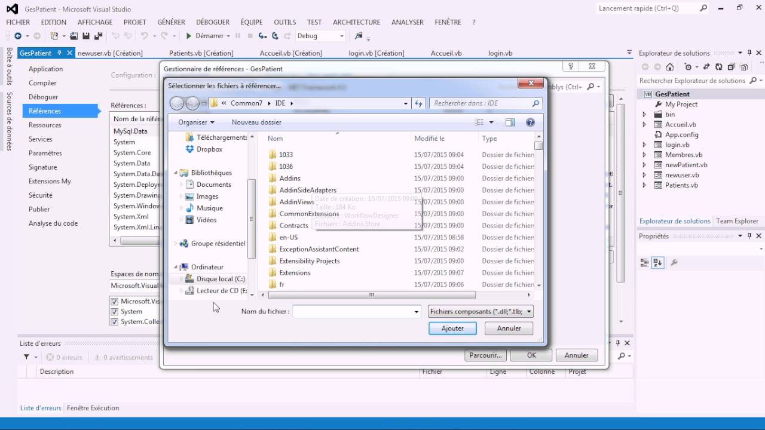
Task: Click the Annuler button in file dialog
Action: point(509,328)
